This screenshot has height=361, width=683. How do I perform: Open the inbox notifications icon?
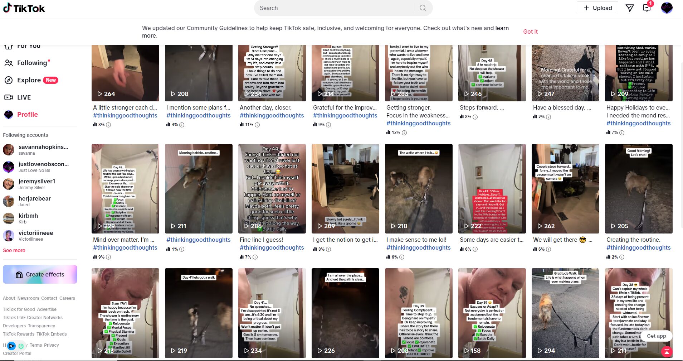pos(647,8)
